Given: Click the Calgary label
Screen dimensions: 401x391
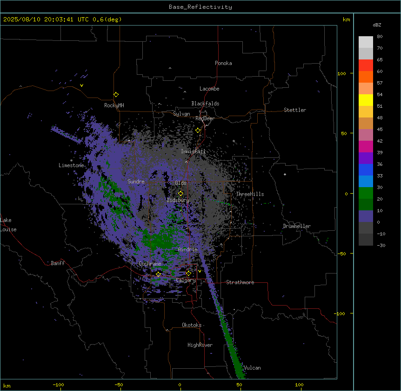Looking at the screenshot, I should point(186,280).
